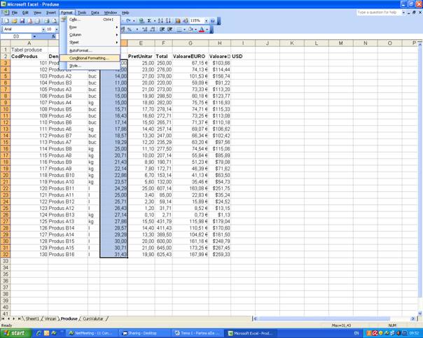
Task: Open the CursValutar sheet tab
Action: click(x=93, y=318)
